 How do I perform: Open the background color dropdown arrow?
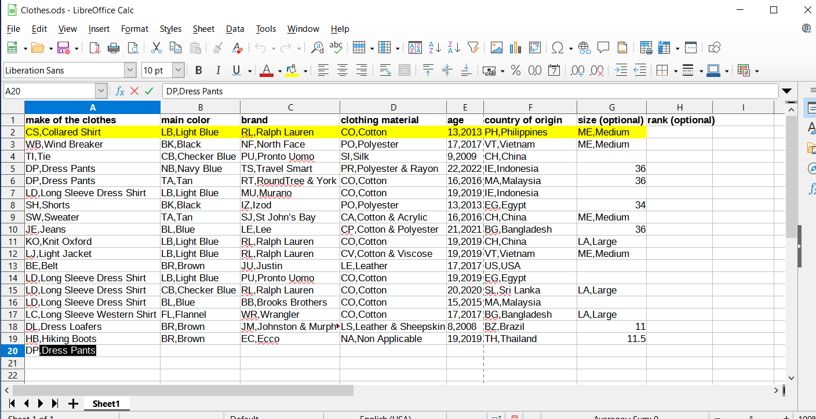point(305,71)
